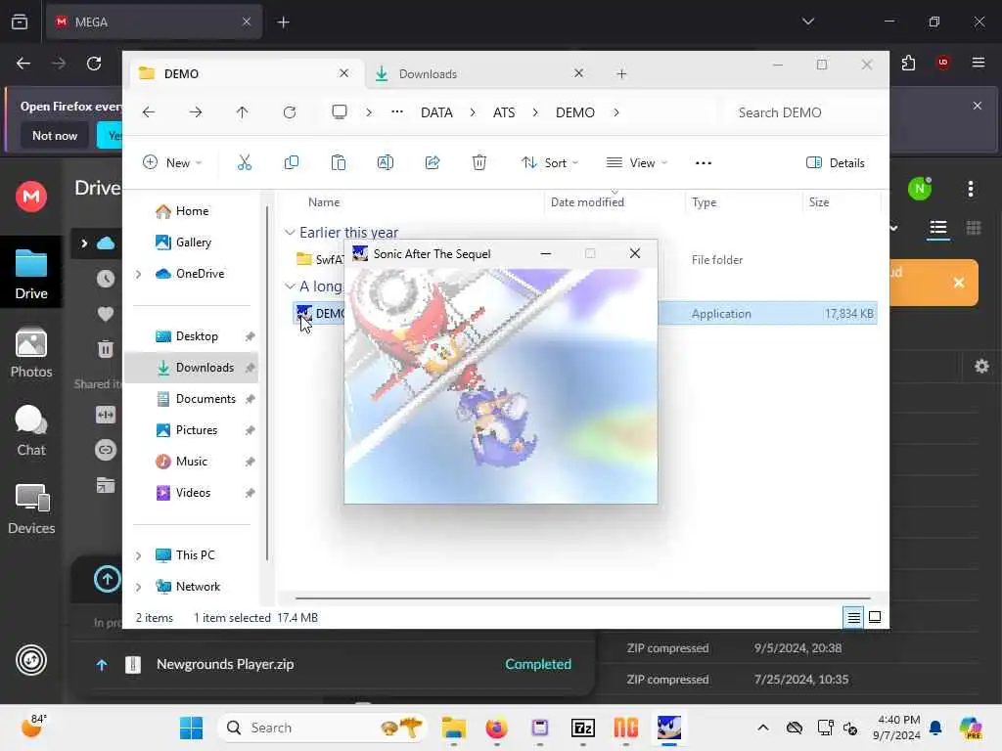The width and height of the screenshot is (1002, 751).
Task: Open the See more ellipsis in Explorer toolbar
Action: click(704, 163)
